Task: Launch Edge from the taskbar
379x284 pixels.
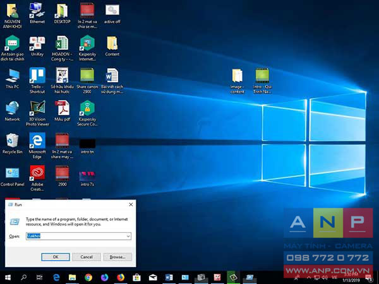Action: click(x=56, y=278)
